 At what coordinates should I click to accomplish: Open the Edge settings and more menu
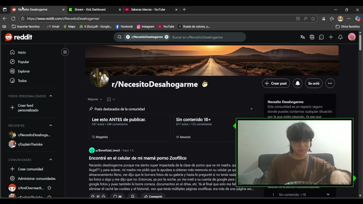pyautogui.click(x=349, y=18)
